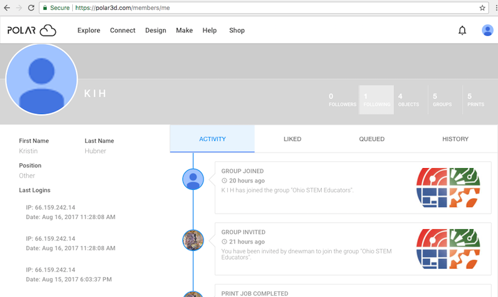Open the Make menu

point(184,30)
